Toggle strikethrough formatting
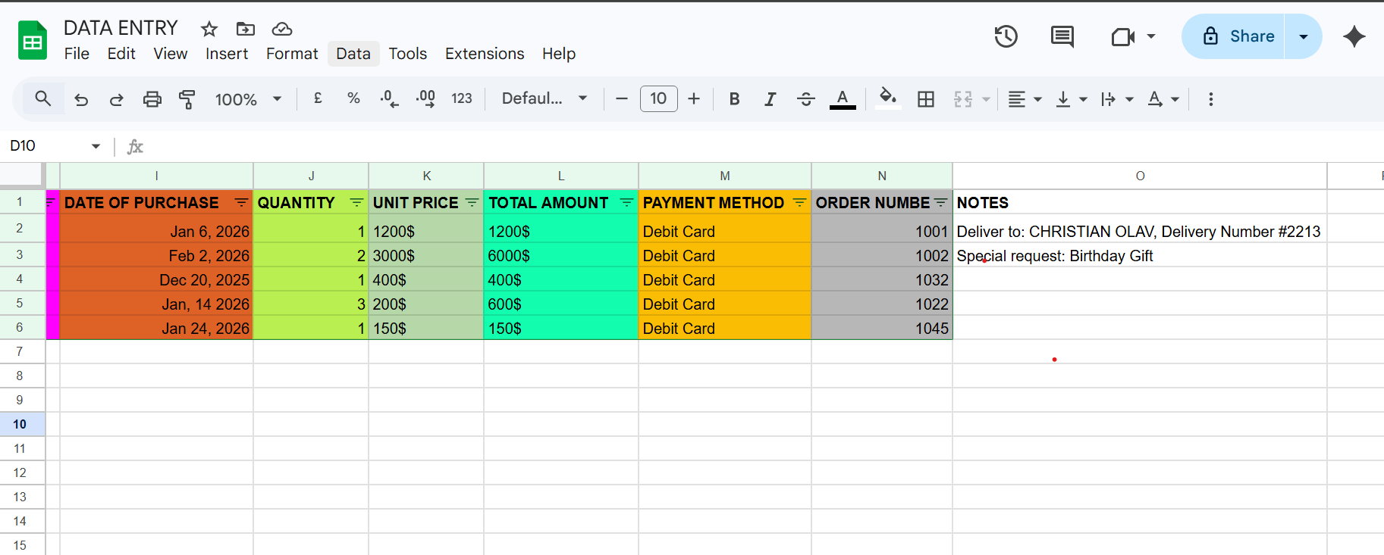 click(806, 99)
